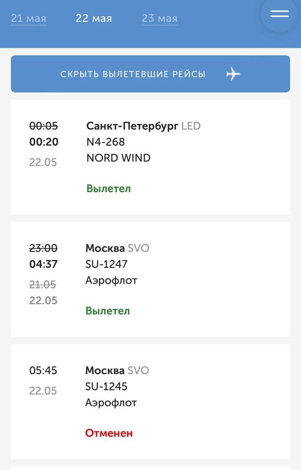The width and height of the screenshot is (301, 470).
Task: Select Аэрофлот label under SU-1247
Action: pyautogui.click(x=111, y=280)
